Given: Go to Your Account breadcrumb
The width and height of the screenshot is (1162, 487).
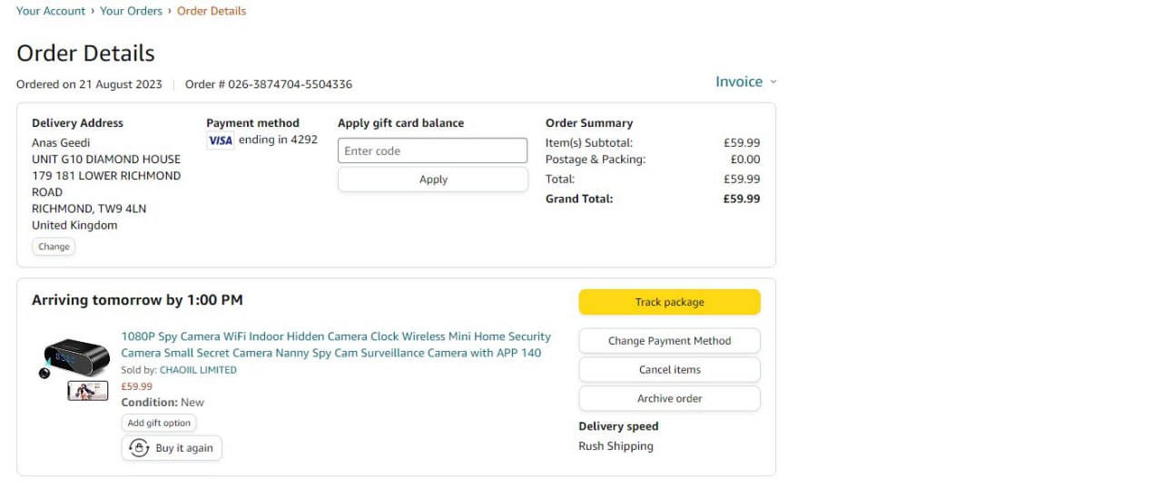Looking at the screenshot, I should point(51,11).
